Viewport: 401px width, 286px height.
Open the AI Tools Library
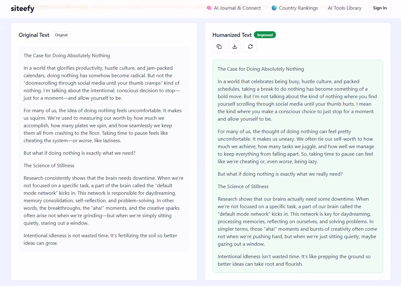pyautogui.click(x=344, y=8)
